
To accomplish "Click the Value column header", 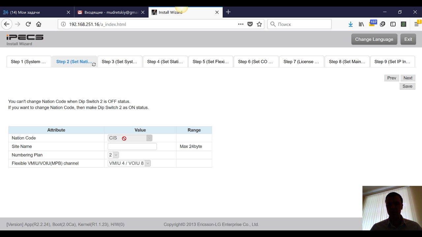I will (x=140, y=130).
